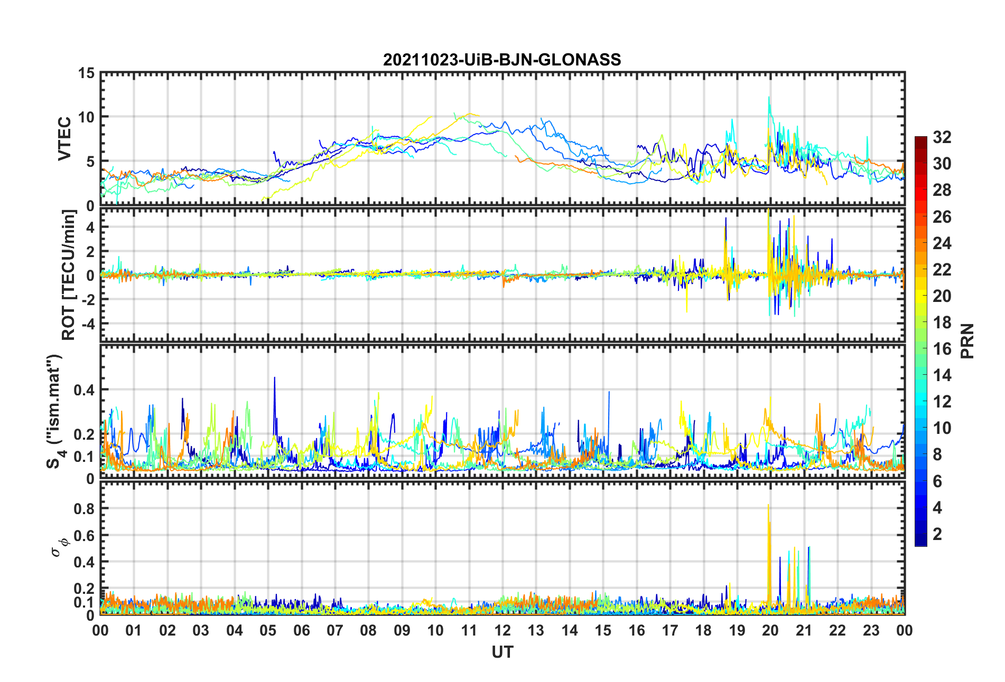
Task: Click the PRN colorbar label
Action: (967, 341)
